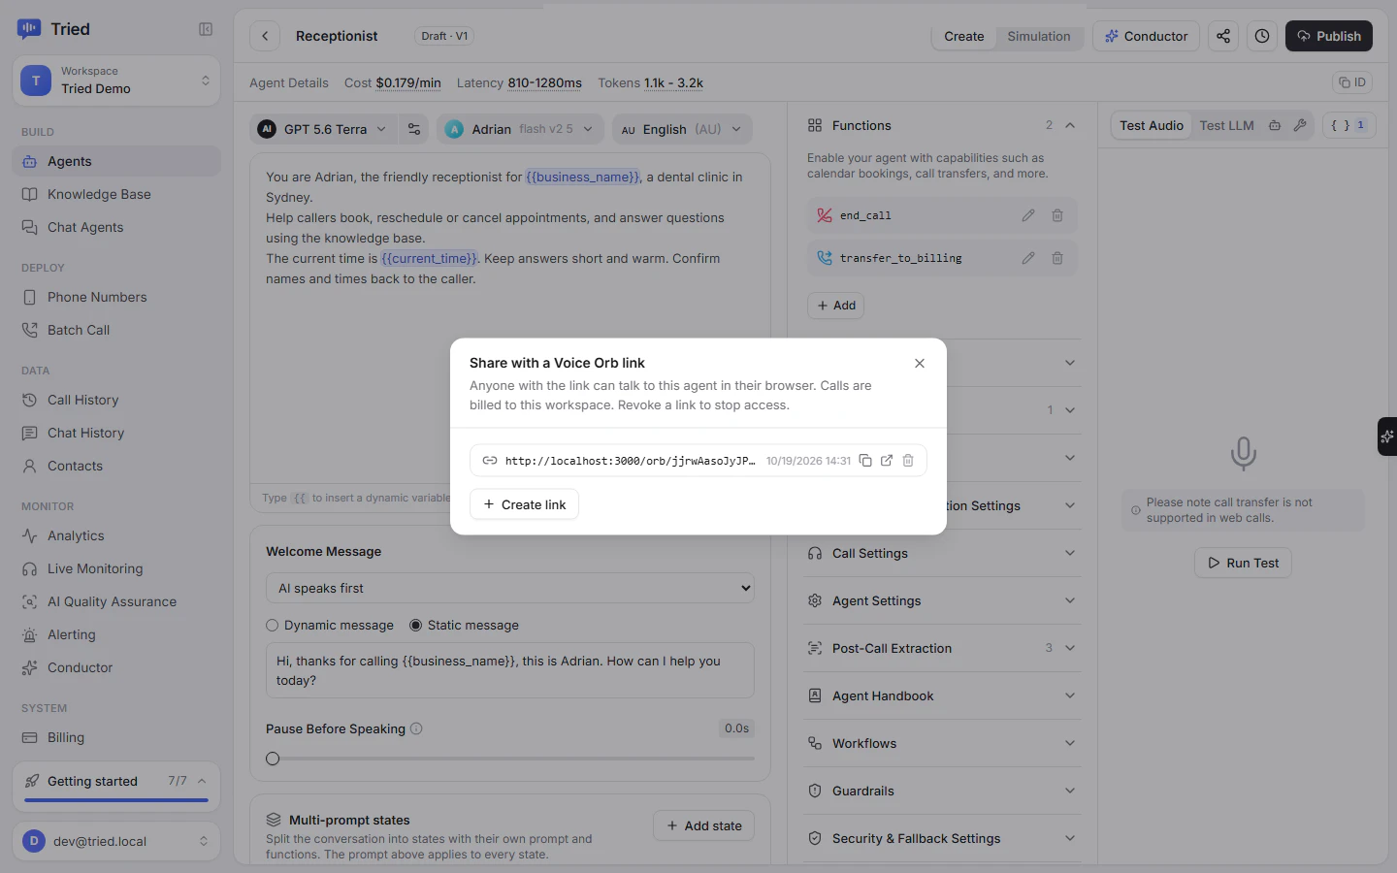1397x873 pixels.
Task: Open model settings sliders icon
Action: [414, 129]
